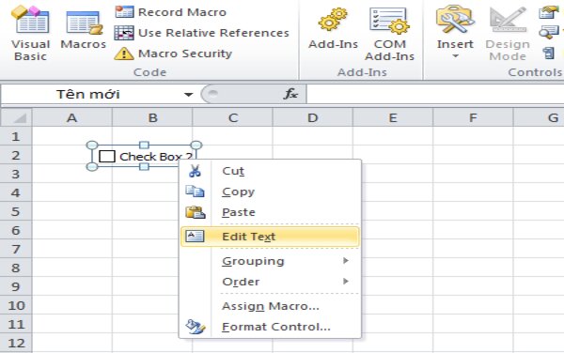This screenshot has width=564, height=353.
Task: Open the Visual Basic editor
Action: click(x=31, y=33)
